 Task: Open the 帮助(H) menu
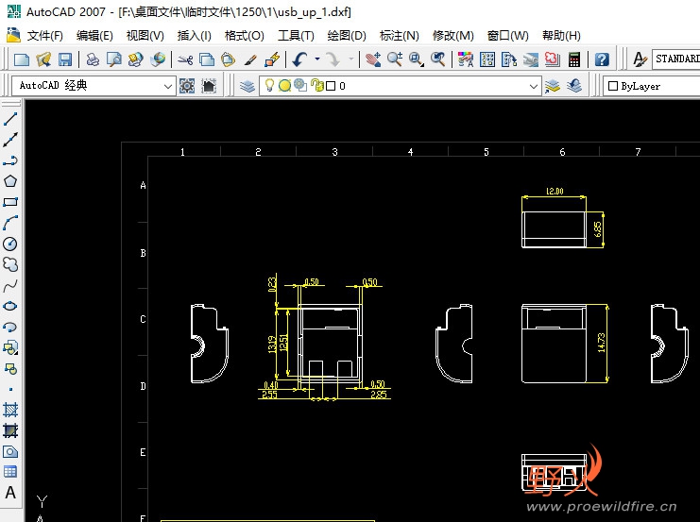coord(561,35)
